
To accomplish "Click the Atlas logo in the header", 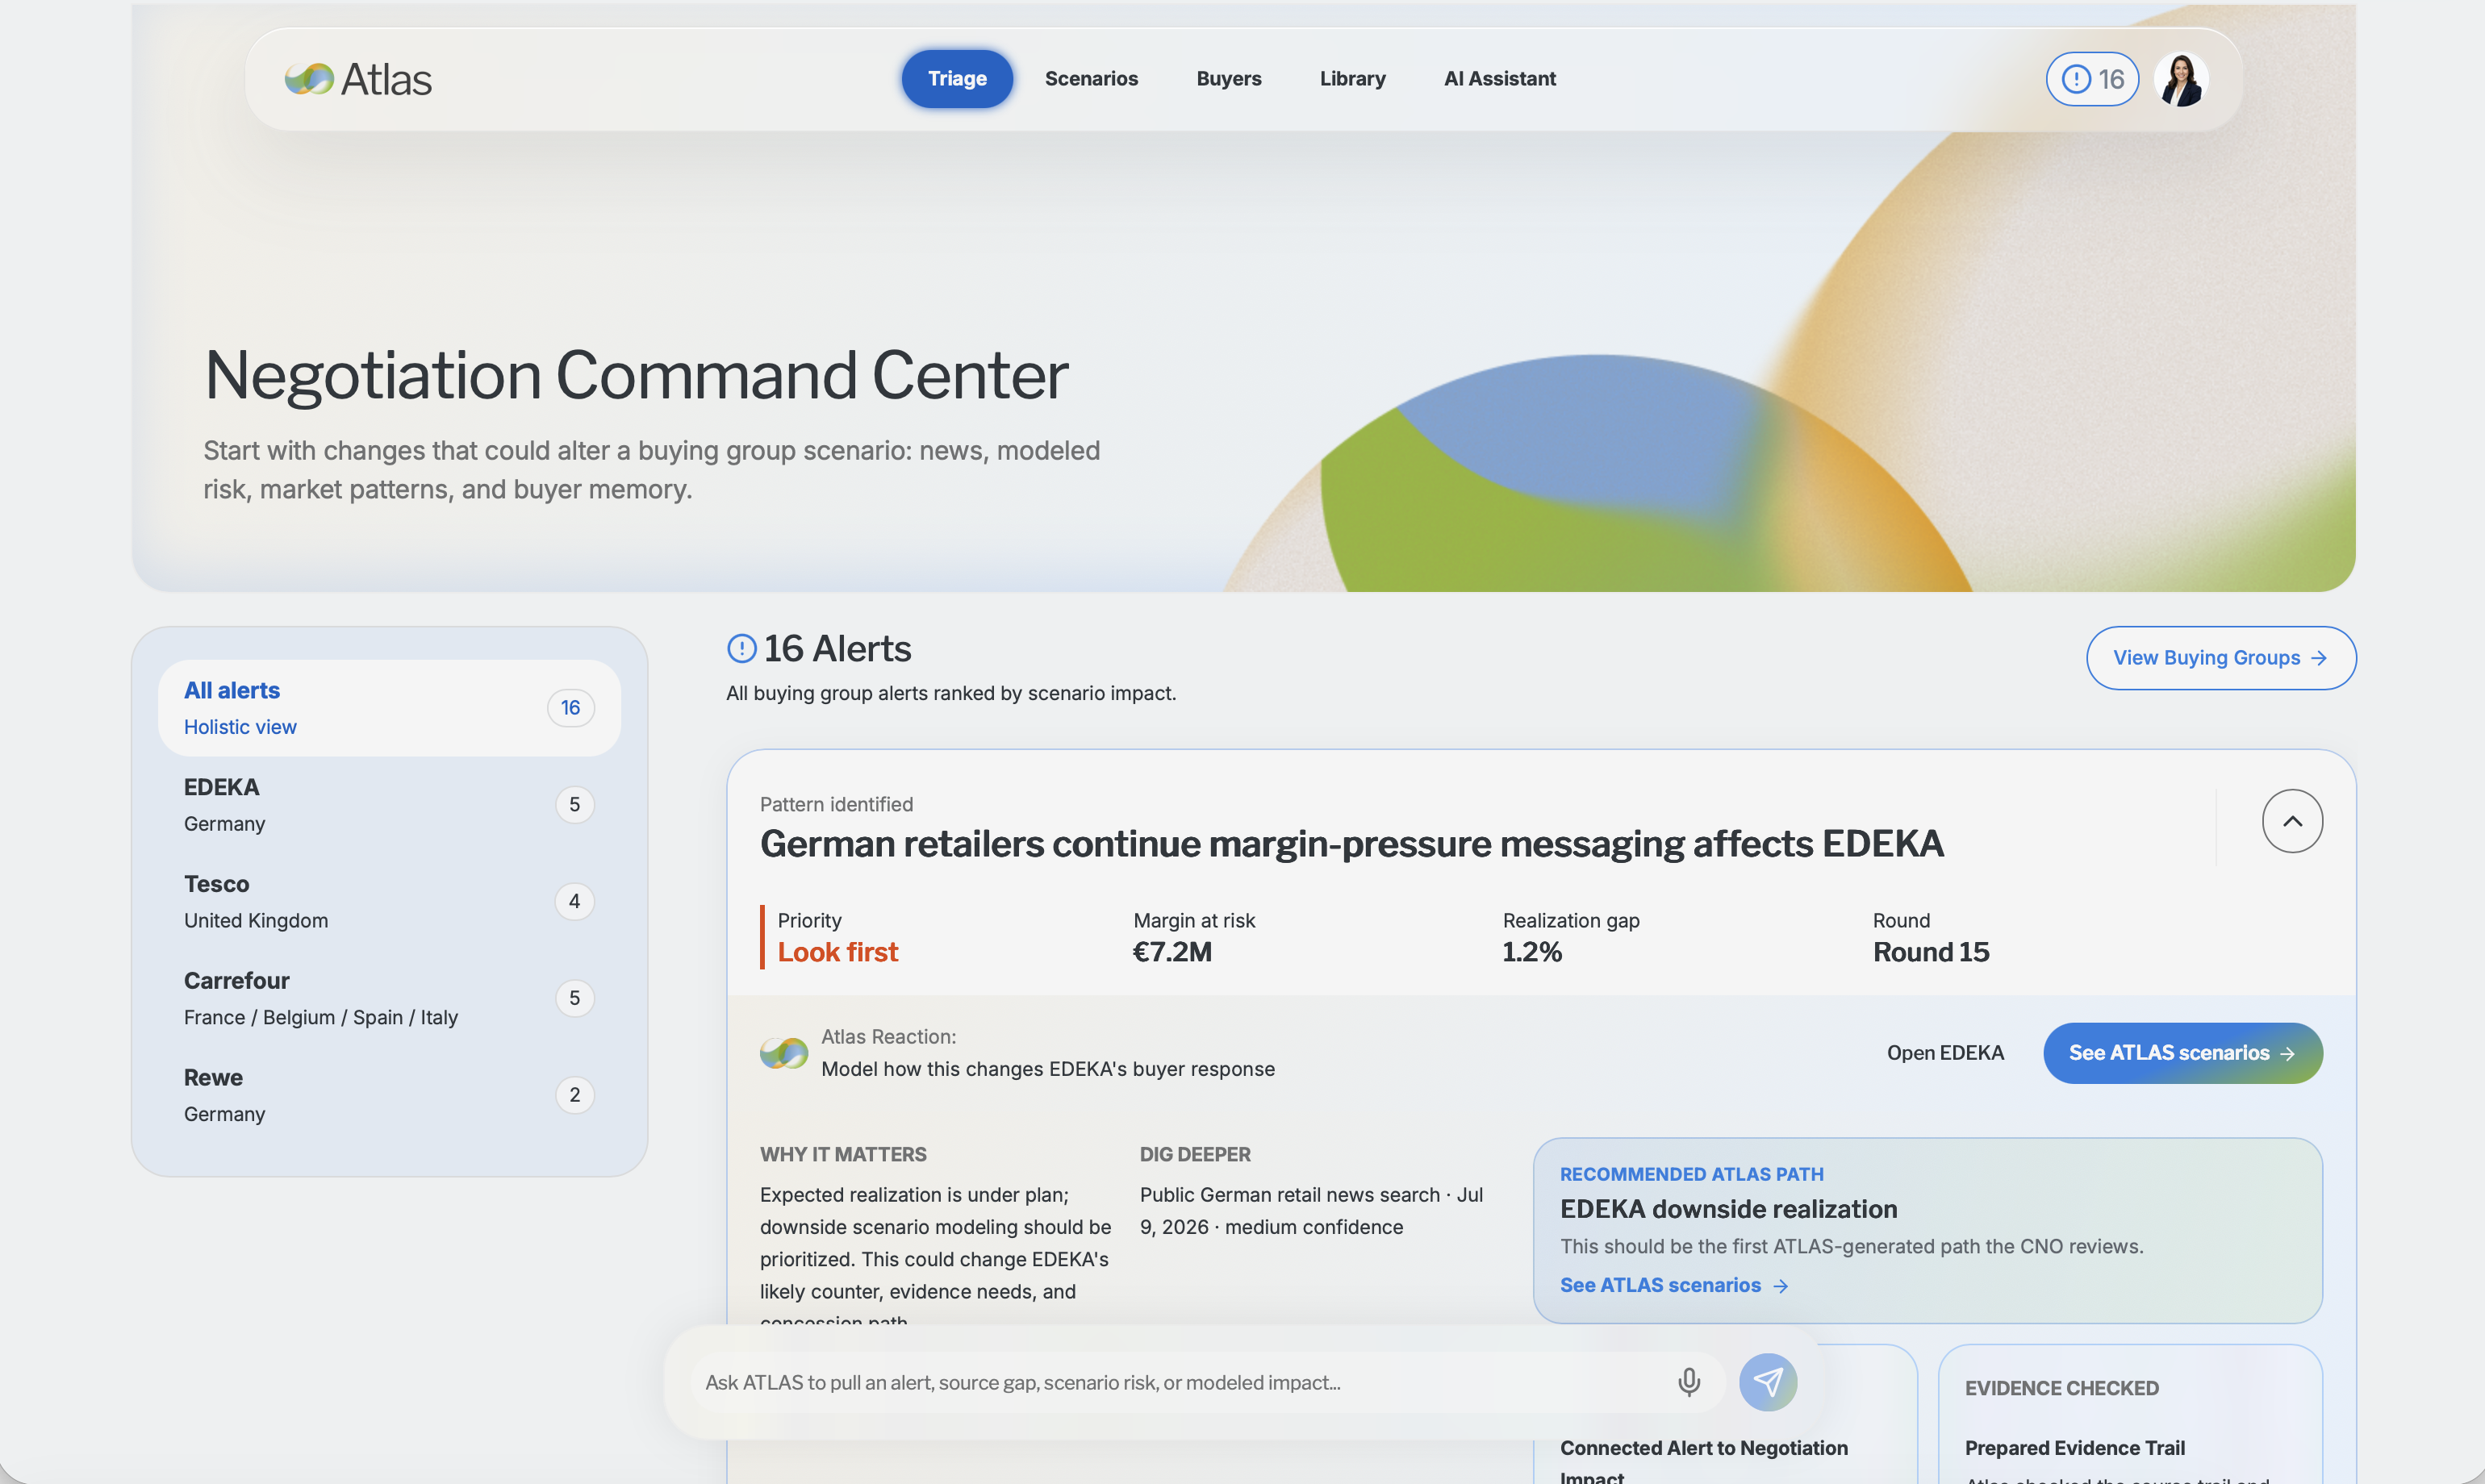I will (358, 79).
